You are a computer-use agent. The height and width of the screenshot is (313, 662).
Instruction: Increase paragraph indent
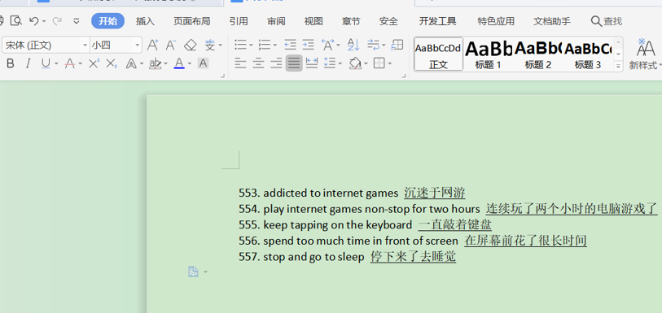coord(309,45)
